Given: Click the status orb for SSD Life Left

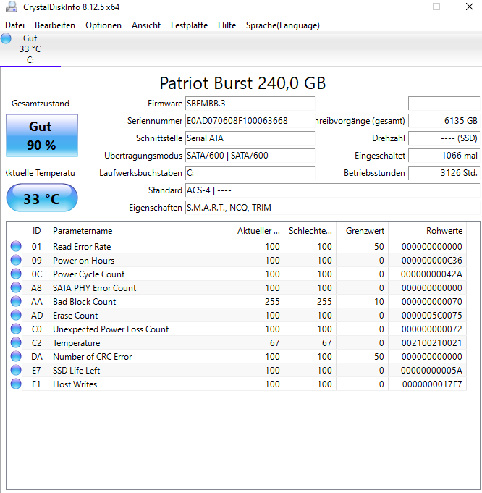Looking at the screenshot, I should [x=16, y=370].
